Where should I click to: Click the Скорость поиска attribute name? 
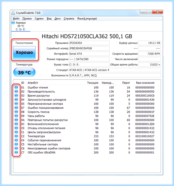pos(39,112)
